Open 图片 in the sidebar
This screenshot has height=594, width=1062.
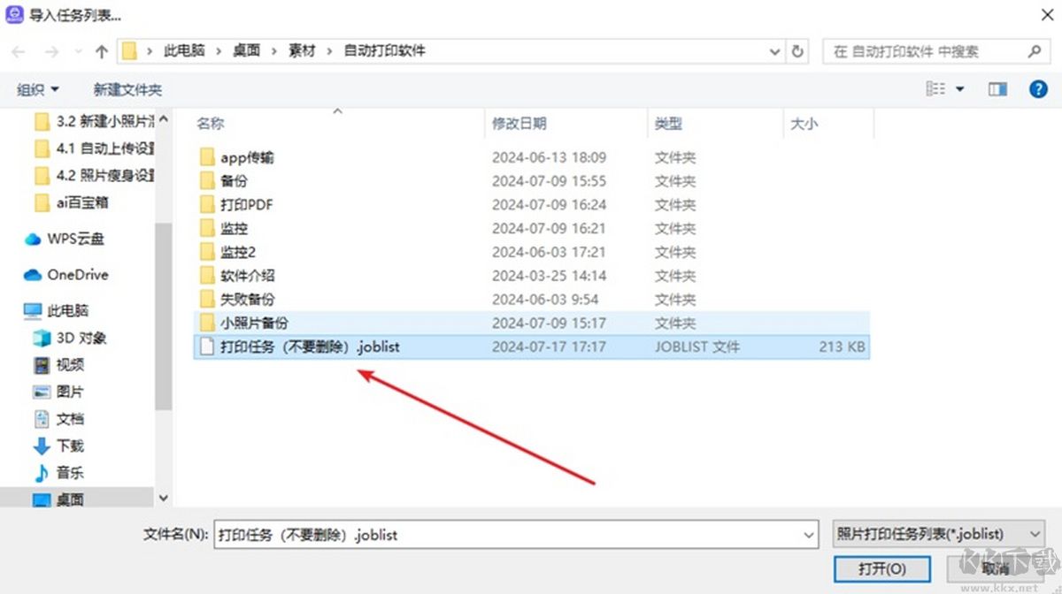pos(58,392)
